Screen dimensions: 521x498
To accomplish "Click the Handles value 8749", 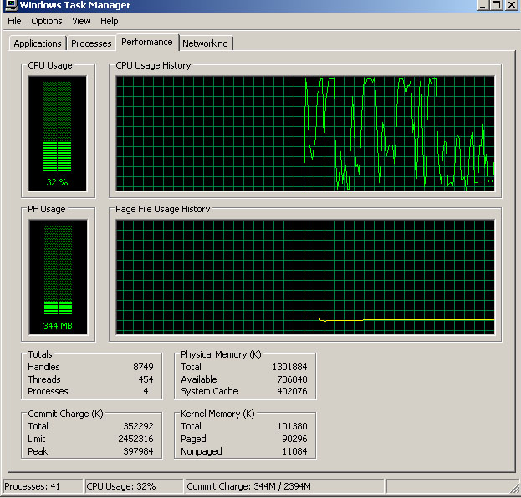I will coord(143,367).
